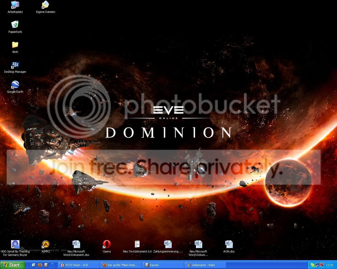Select the Neu Textdokument.txt file icon
This screenshot has height=269, width=337.
click(137, 246)
